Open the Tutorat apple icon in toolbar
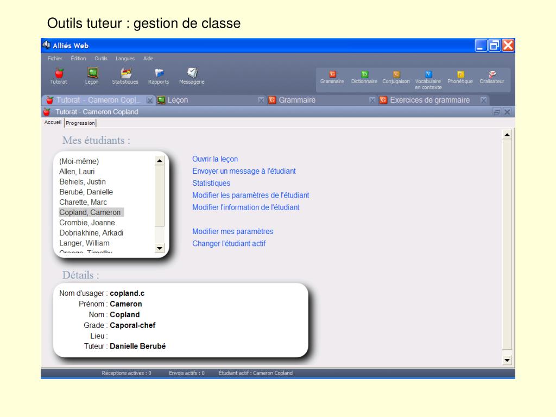This screenshot has width=556, height=417. pos(59,76)
